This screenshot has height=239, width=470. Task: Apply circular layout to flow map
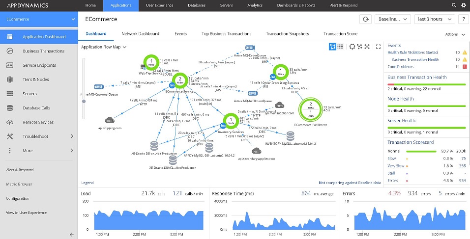(x=352, y=46)
